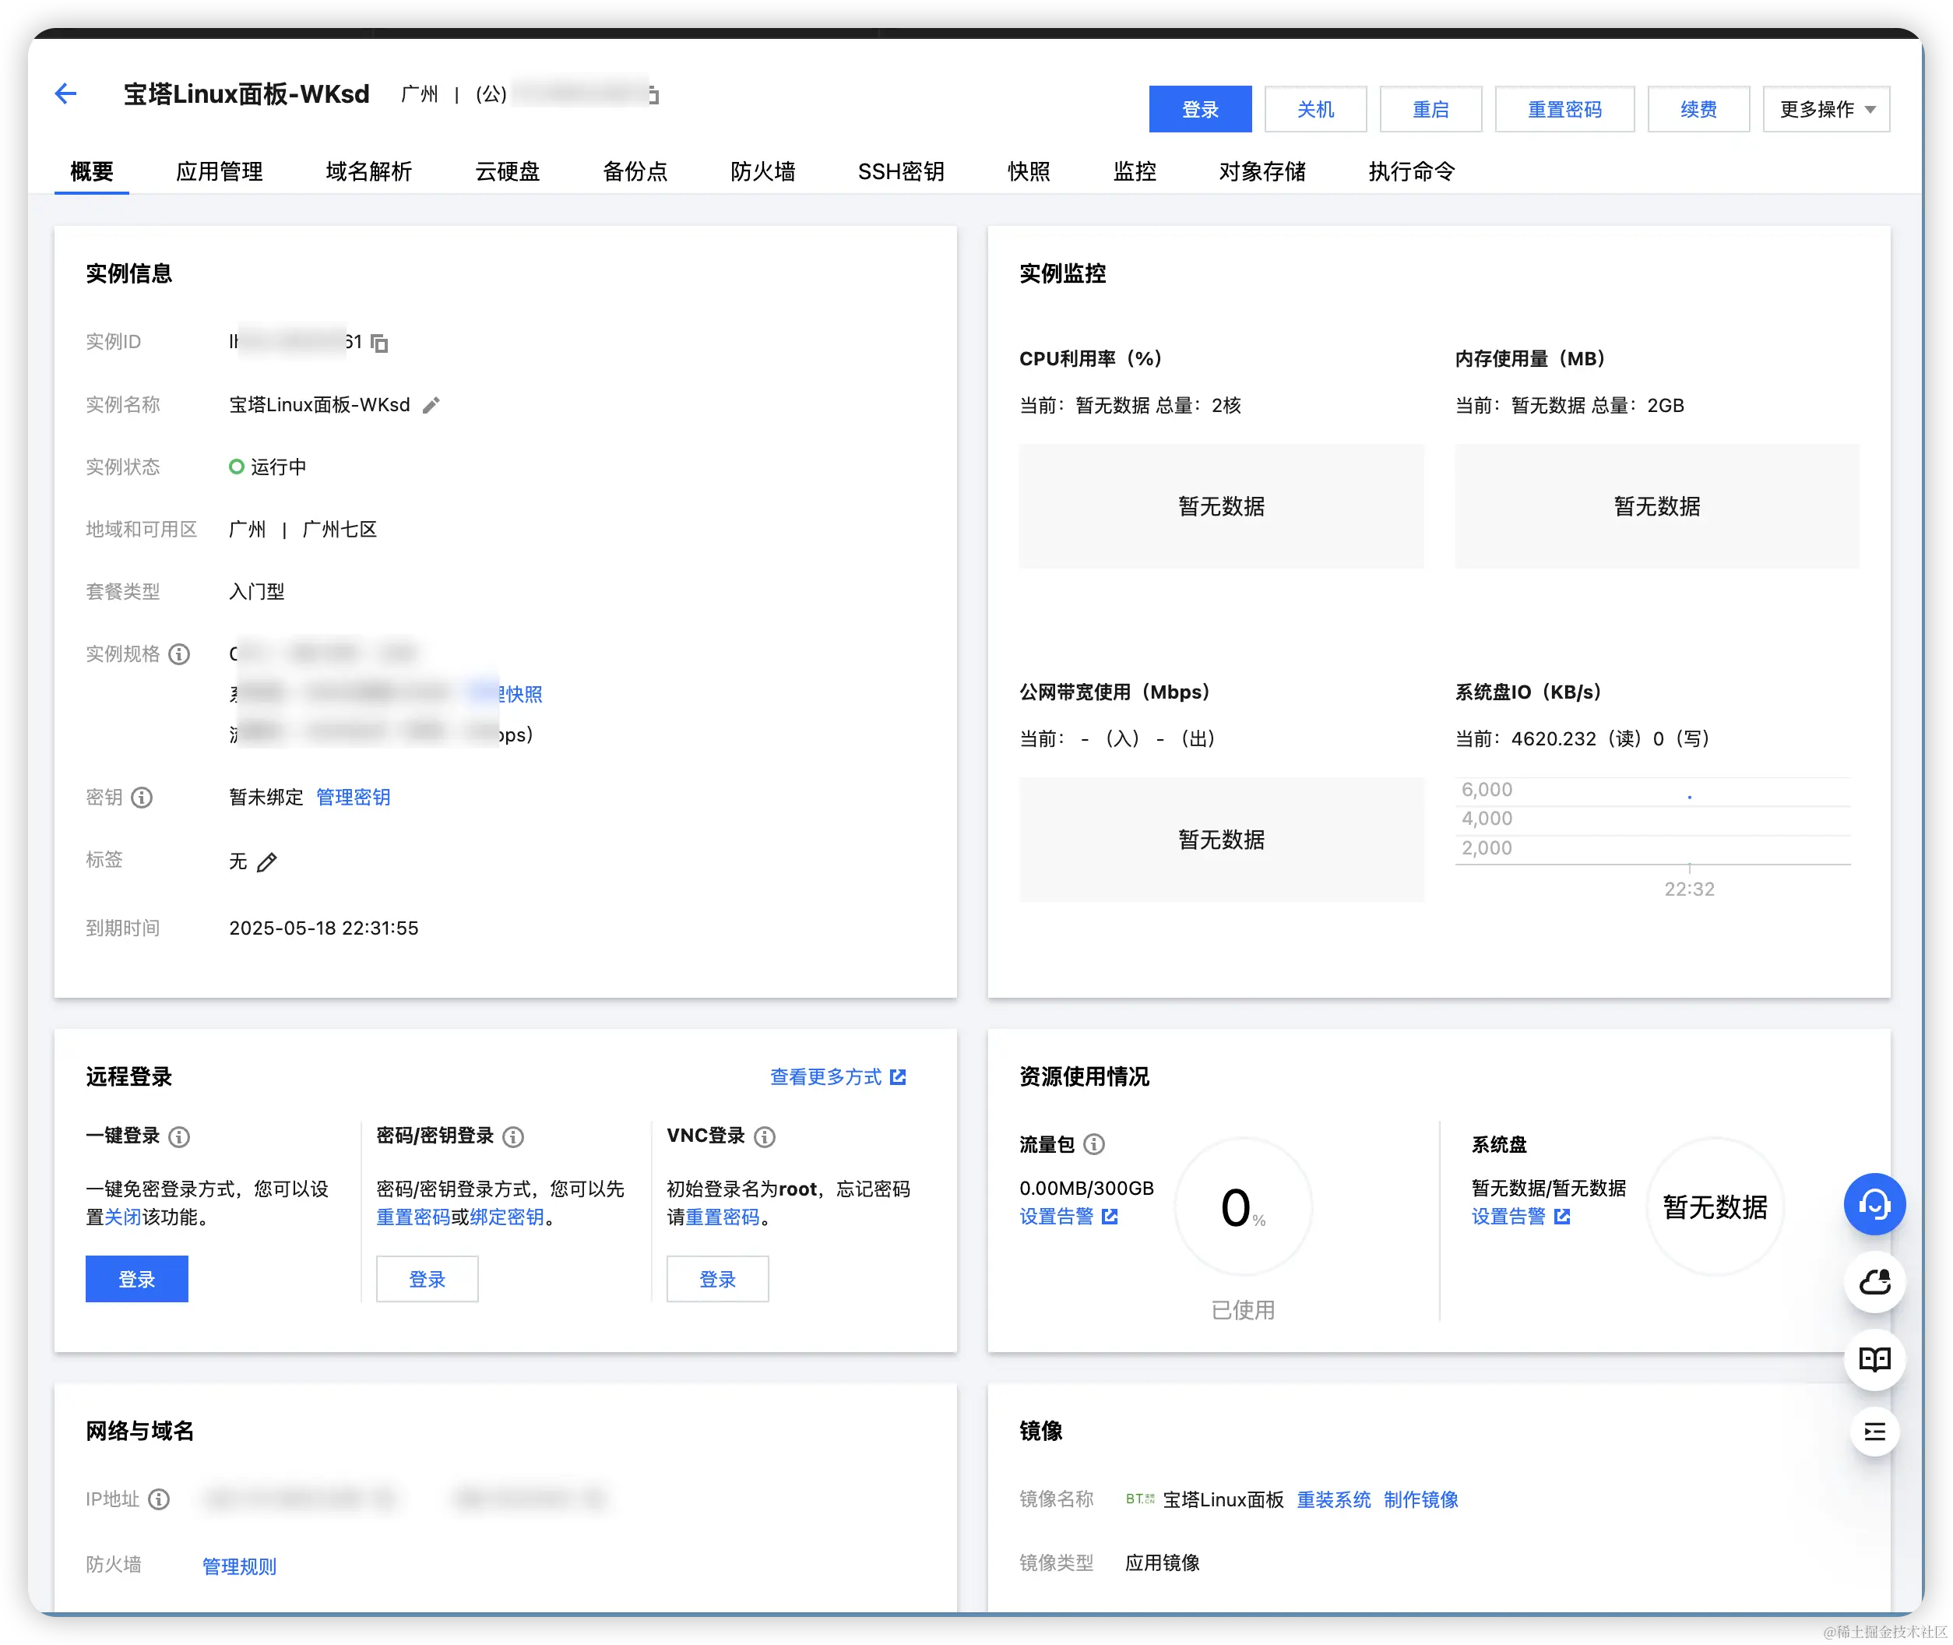Edit the tags pencil icon
This screenshot has height=1645, width=1953.
[x=266, y=862]
